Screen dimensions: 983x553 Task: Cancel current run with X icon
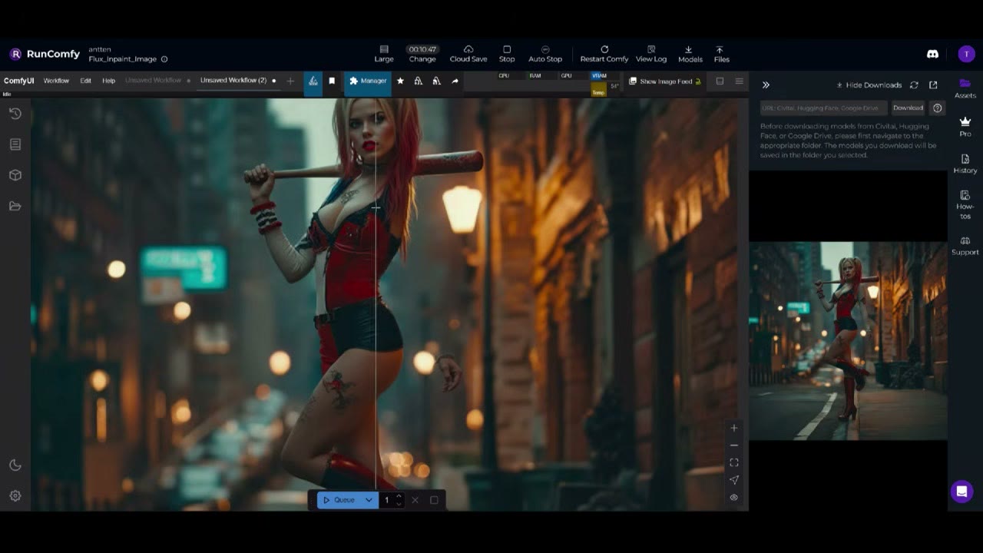tap(415, 500)
